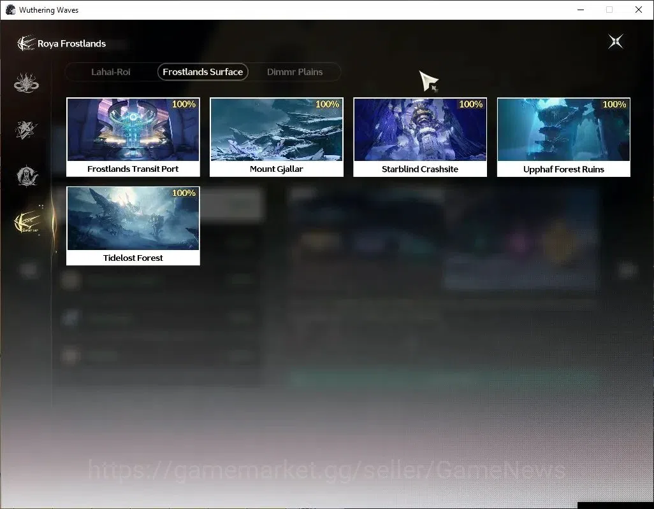Click the Roya Frostlands title text

coord(72,44)
